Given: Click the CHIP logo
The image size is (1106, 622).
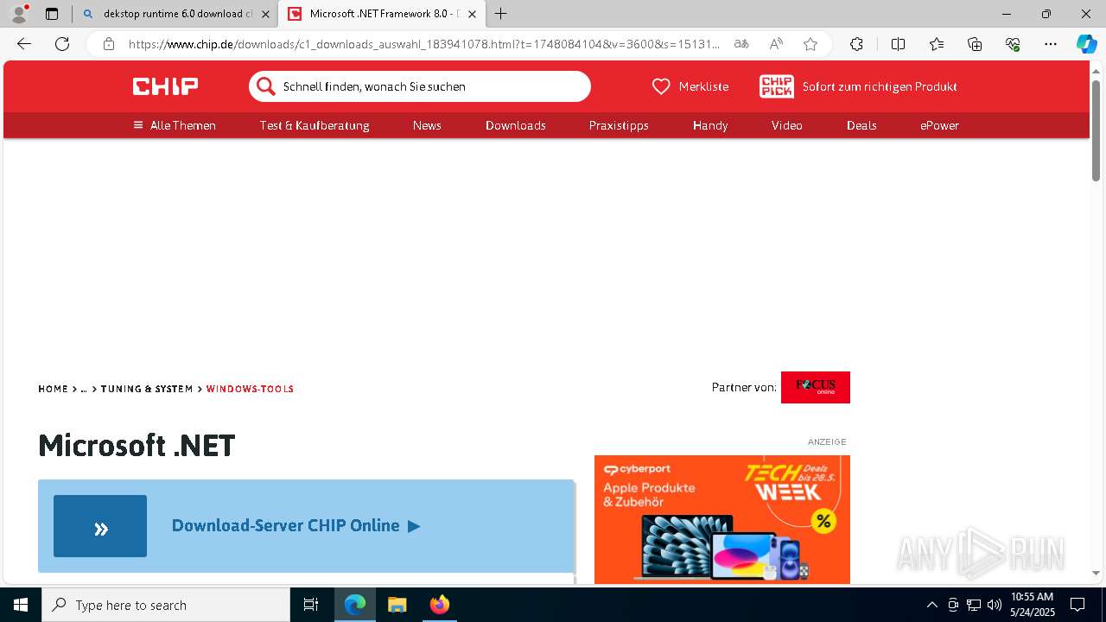Looking at the screenshot, I should tap(165, 86).
